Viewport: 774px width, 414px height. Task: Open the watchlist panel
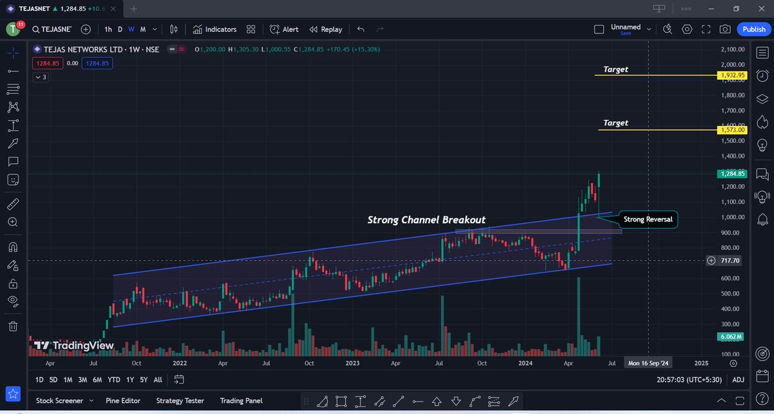[x=762, y=53]
